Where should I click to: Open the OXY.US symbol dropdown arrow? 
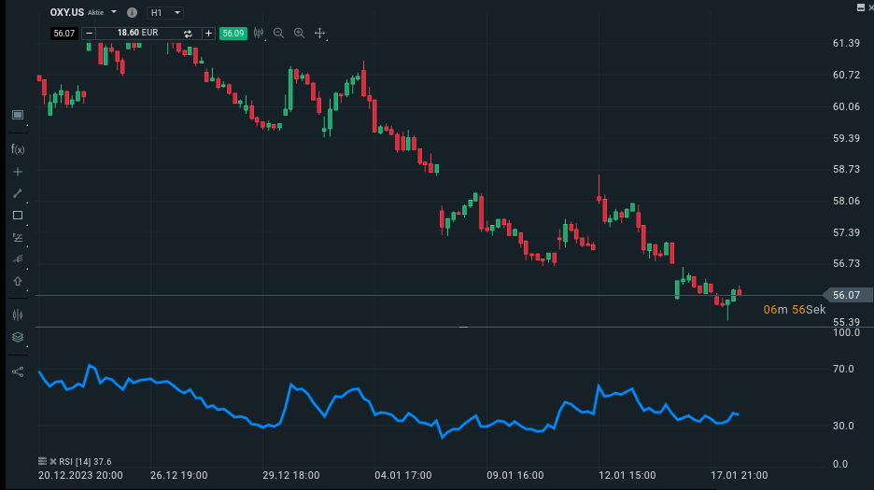tap(114, 12)
